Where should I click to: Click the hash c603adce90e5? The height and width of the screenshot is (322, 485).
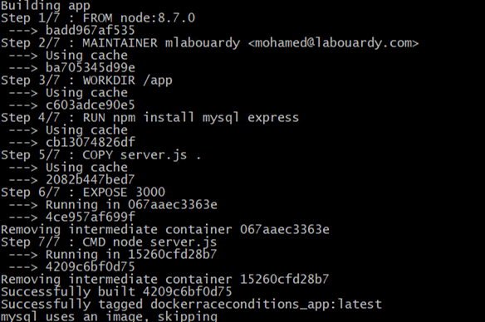(91, 105)
